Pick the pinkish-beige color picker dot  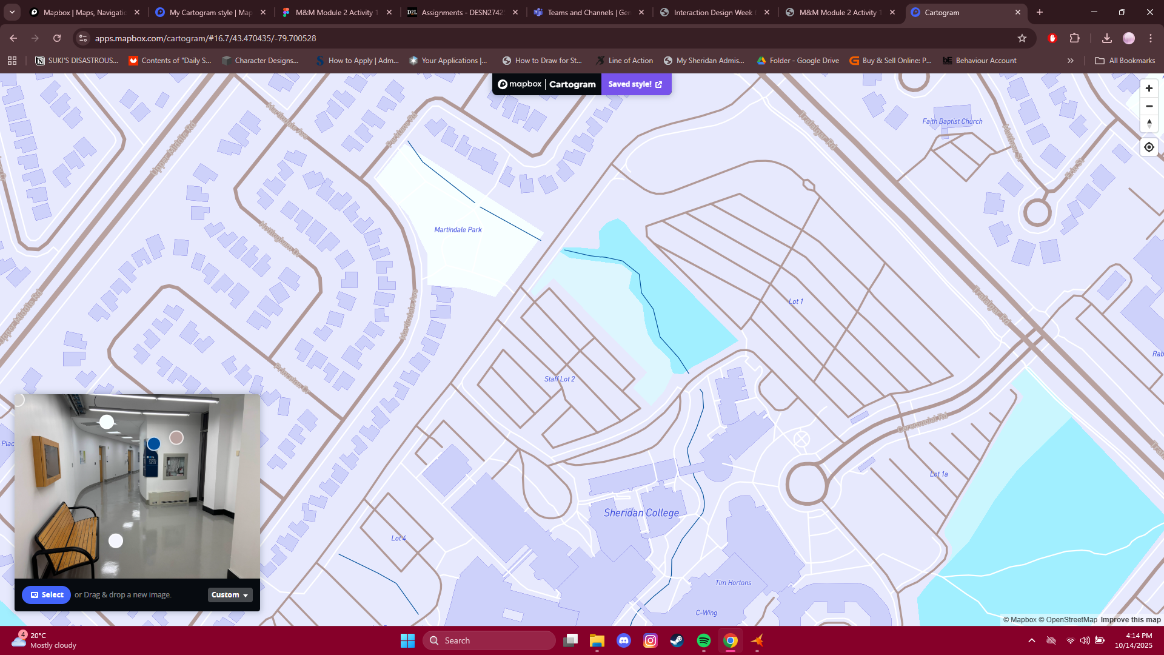click(176, 438)
